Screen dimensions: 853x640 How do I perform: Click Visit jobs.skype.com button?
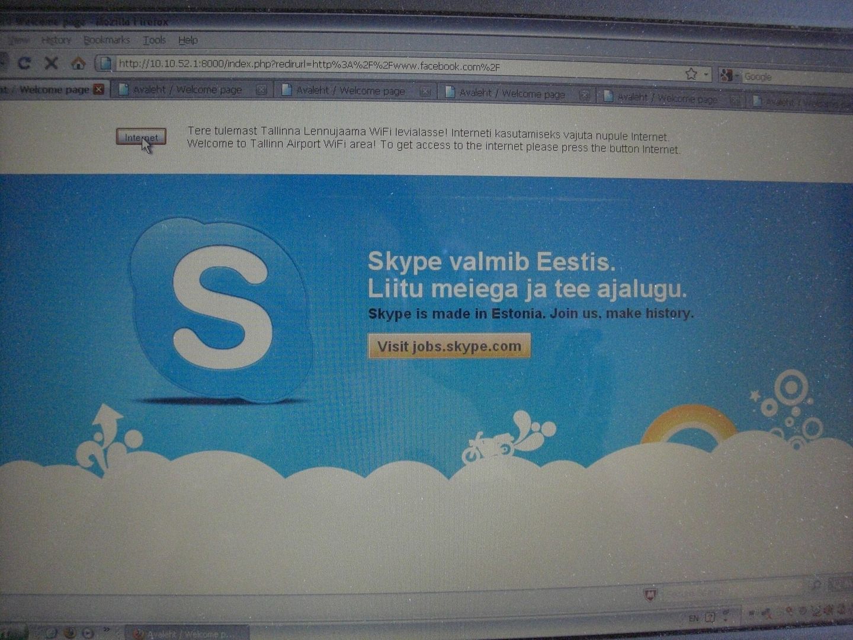[x=449, y=346]
